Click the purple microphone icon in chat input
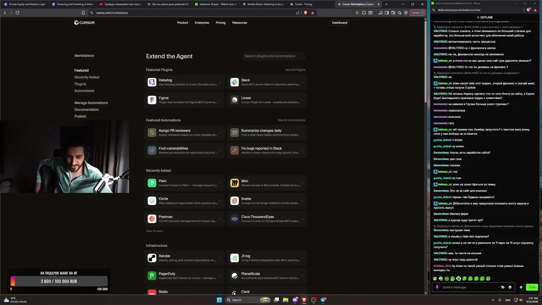 coord(437,287)
